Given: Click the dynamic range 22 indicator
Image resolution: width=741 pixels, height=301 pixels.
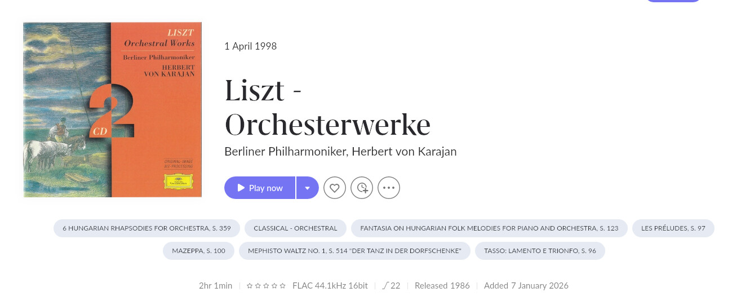Looking at the screenshot, I should [x=391, y=286].
